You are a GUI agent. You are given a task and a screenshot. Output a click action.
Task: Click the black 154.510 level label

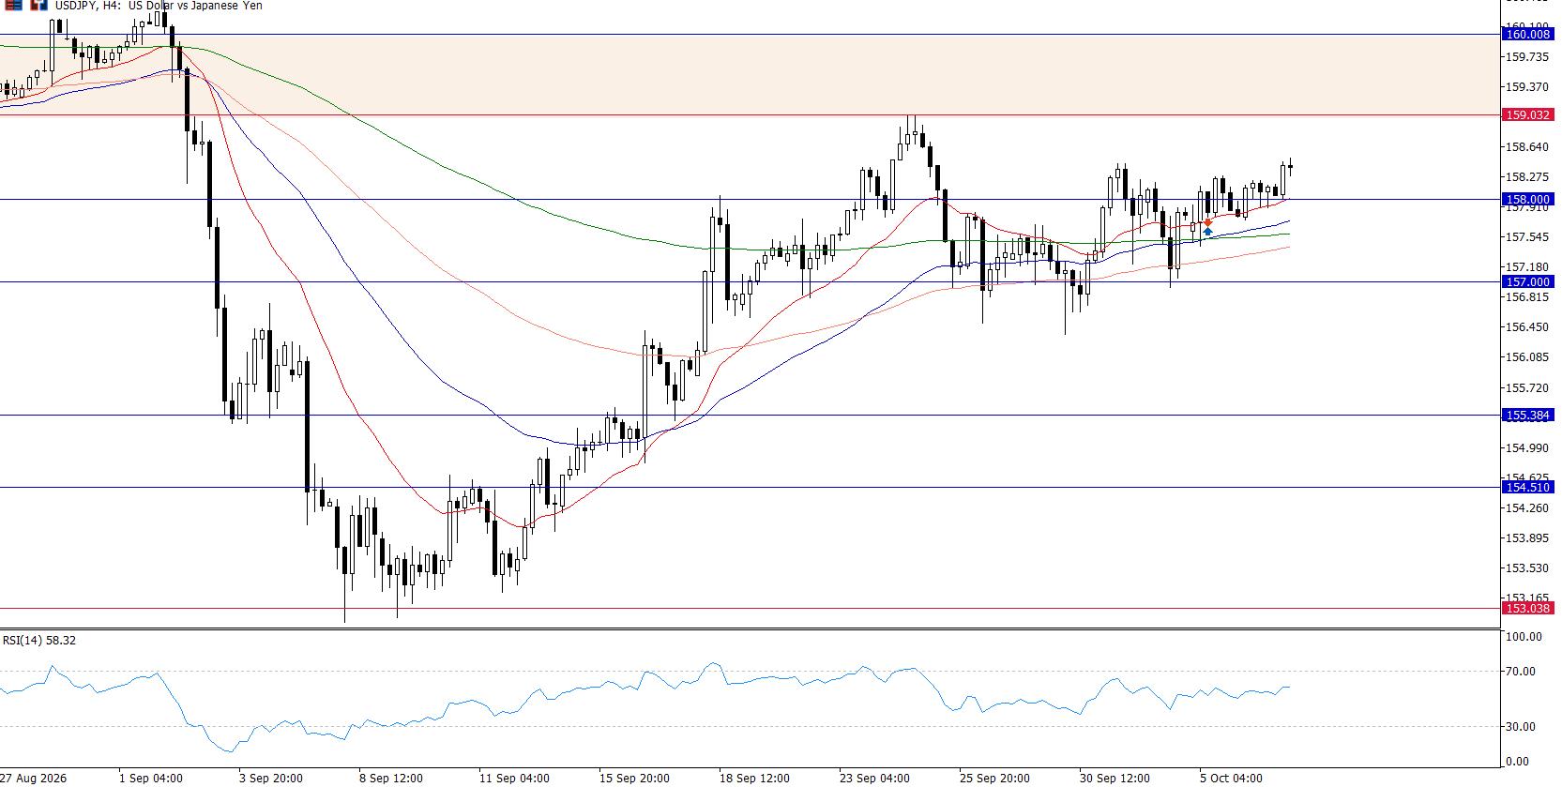[x=1527, y=487]
